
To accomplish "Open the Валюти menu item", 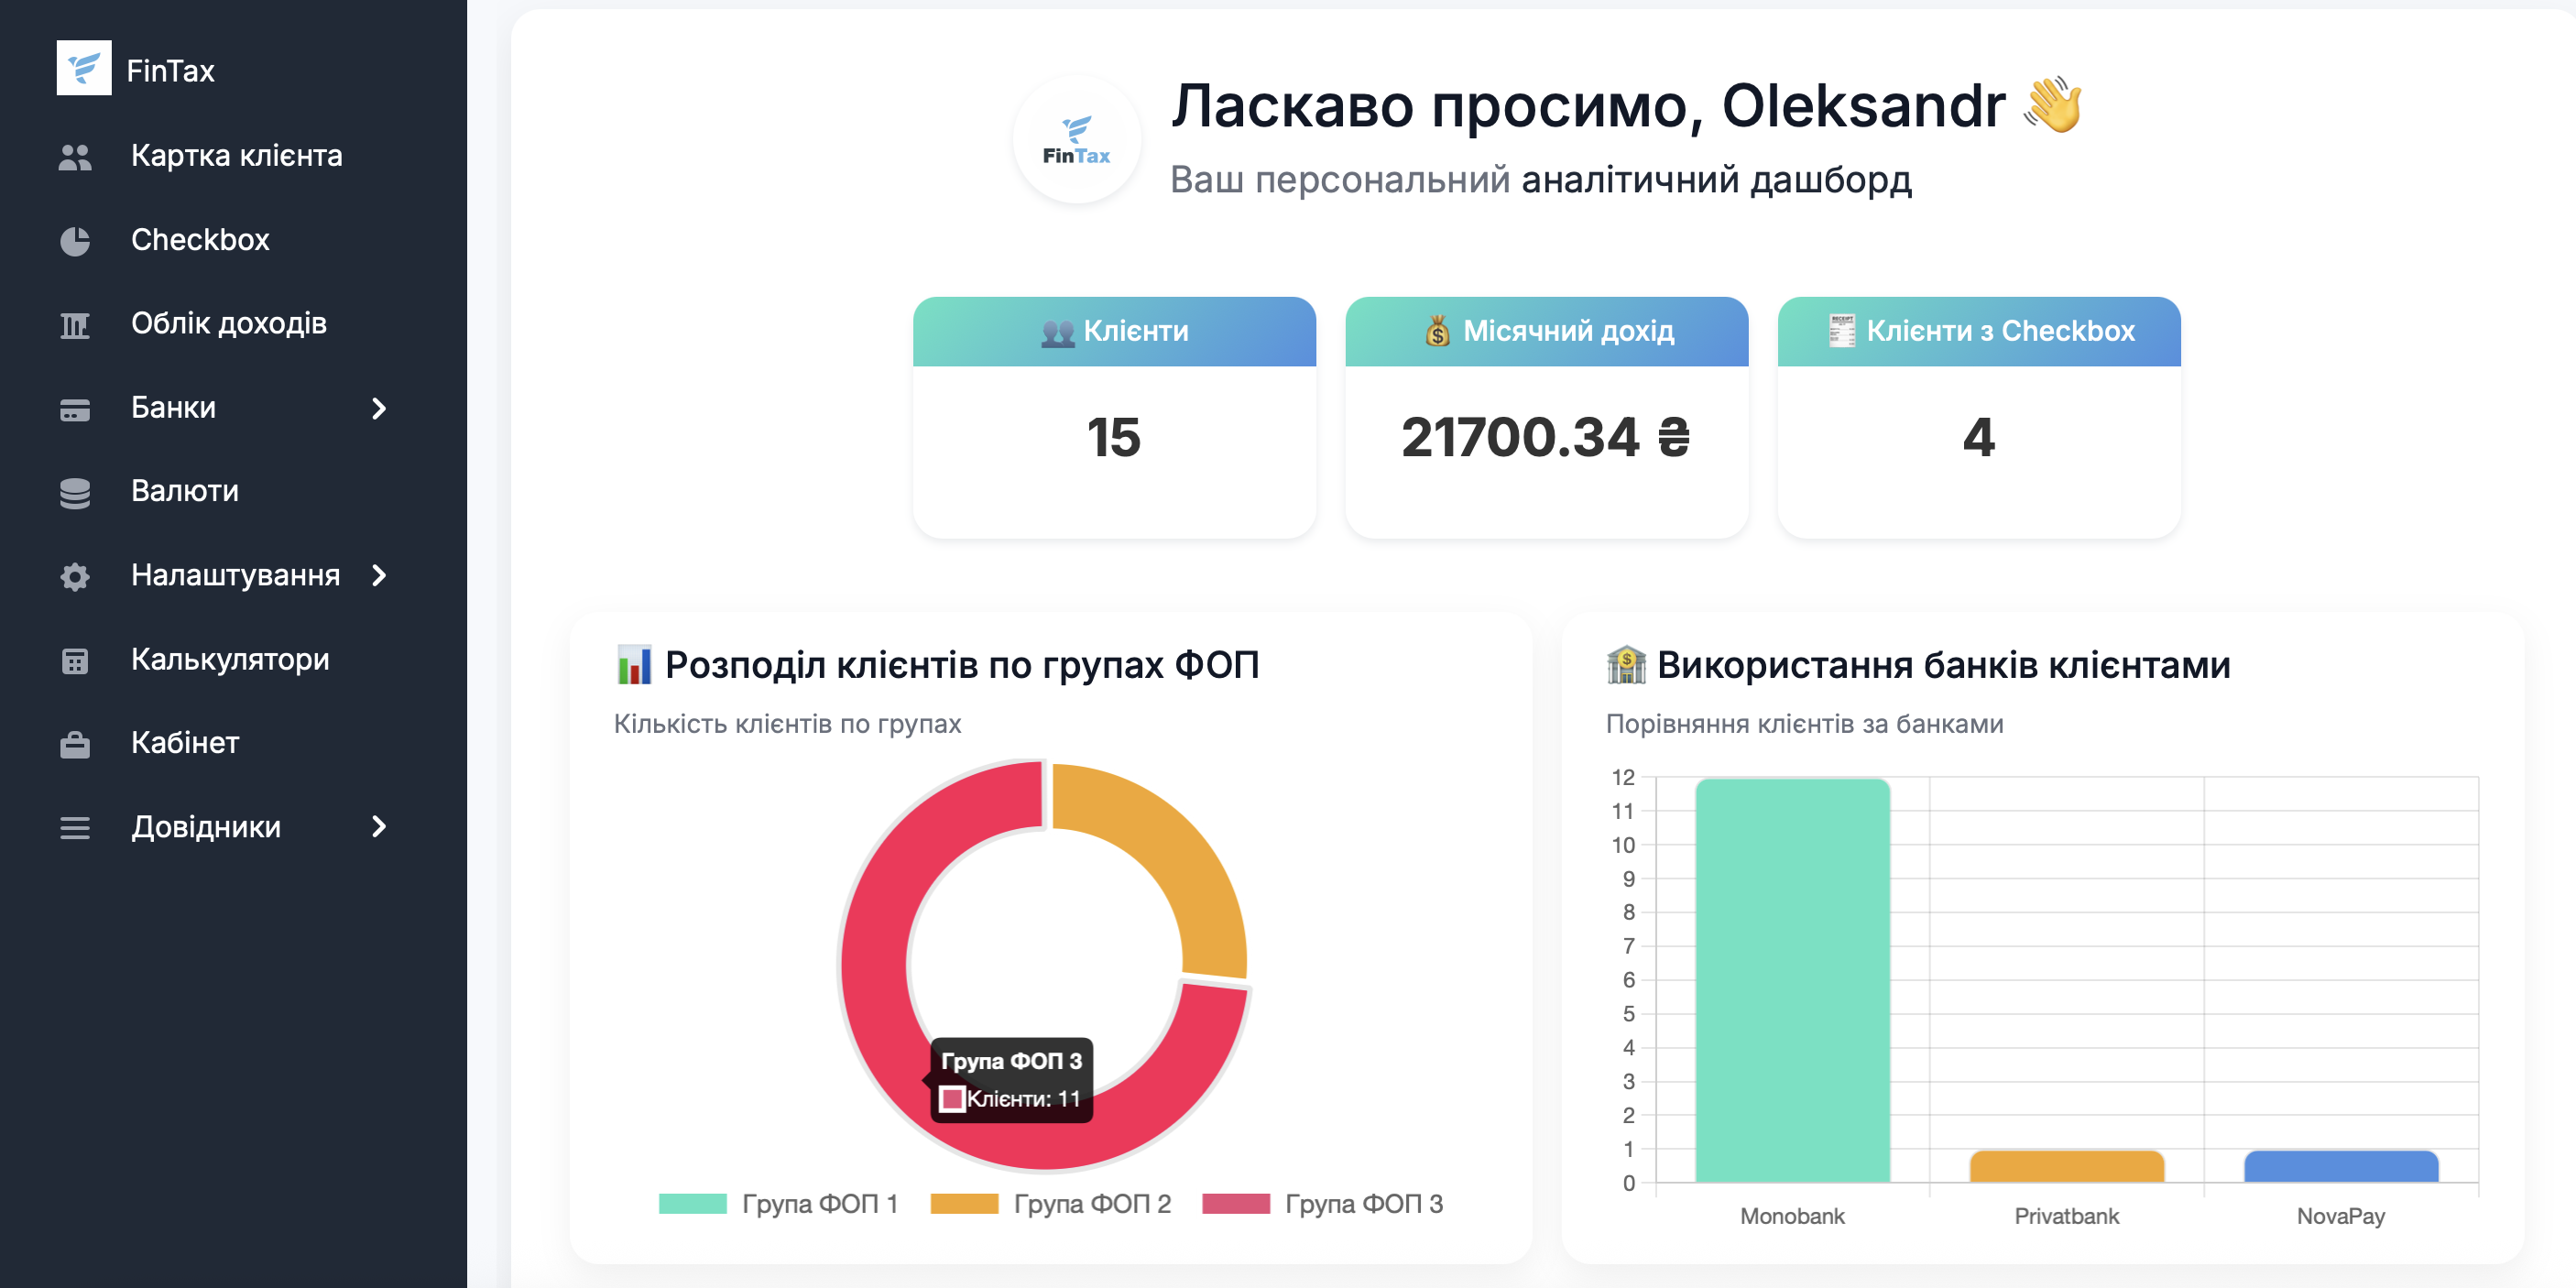I will (x=185, y=491).
